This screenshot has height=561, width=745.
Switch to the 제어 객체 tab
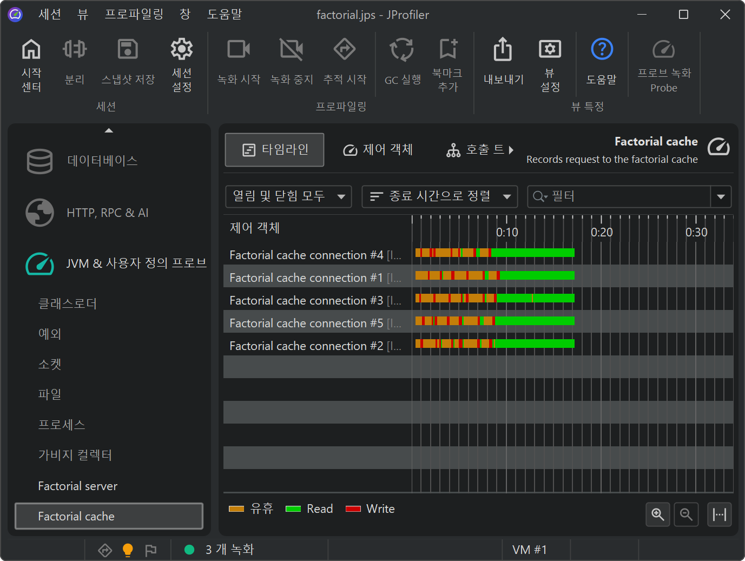click(x=378, y=150)
